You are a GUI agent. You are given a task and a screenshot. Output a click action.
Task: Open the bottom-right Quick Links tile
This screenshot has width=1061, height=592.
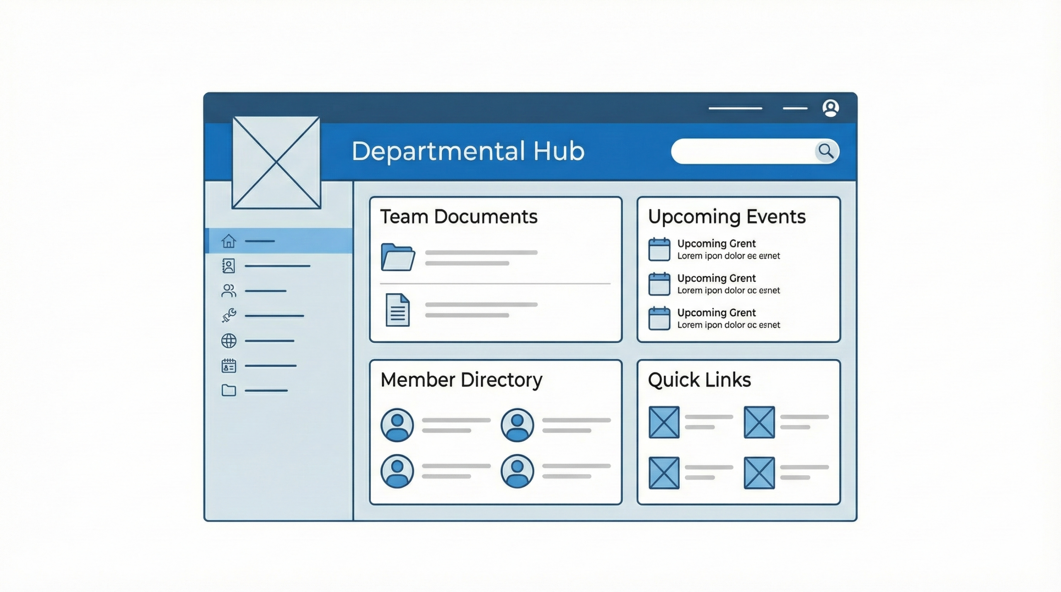pos(759,473)
